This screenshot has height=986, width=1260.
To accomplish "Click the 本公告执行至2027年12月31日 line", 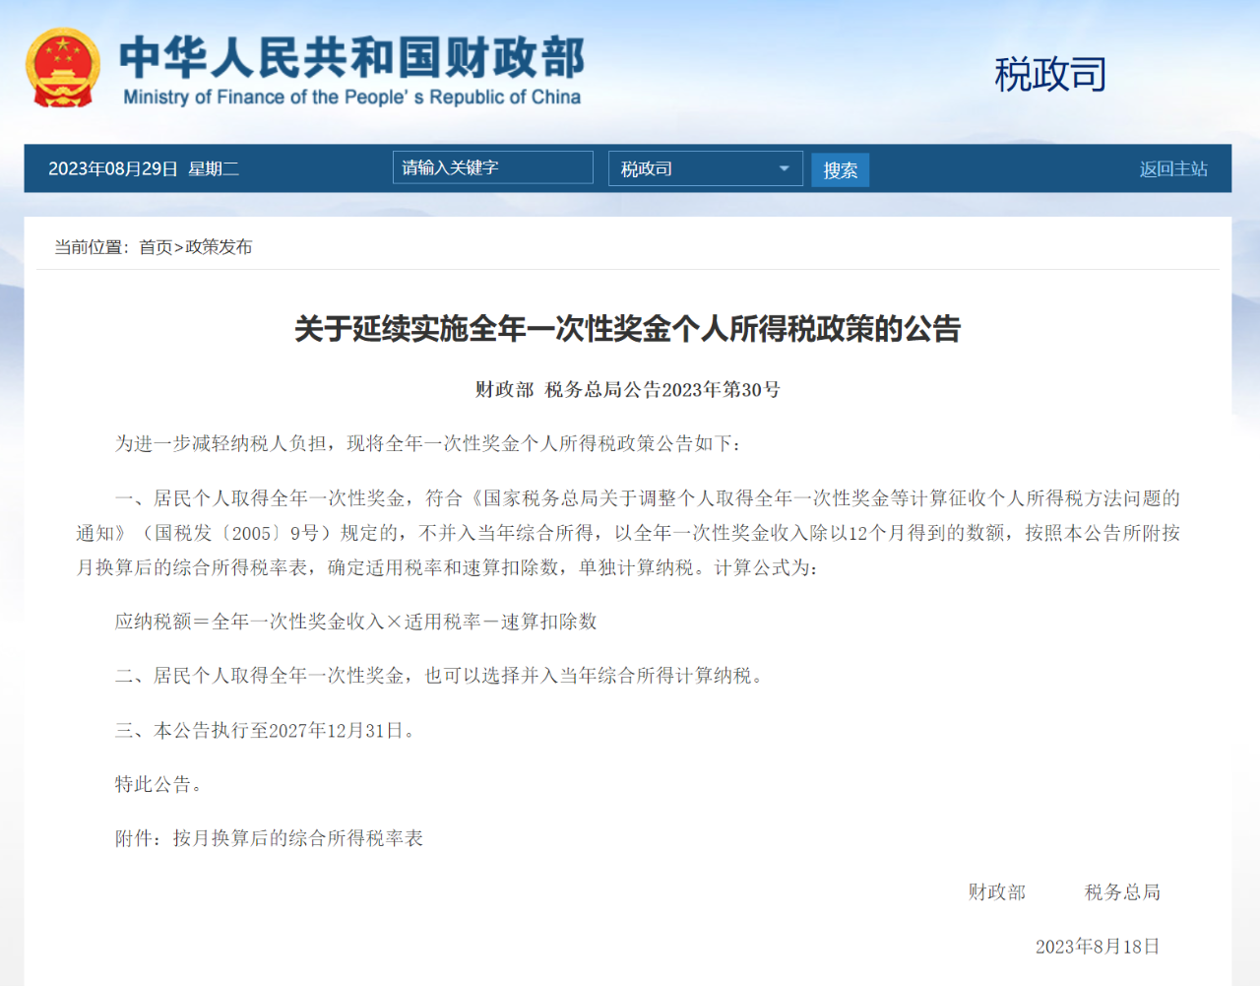I will coord(266,730).
